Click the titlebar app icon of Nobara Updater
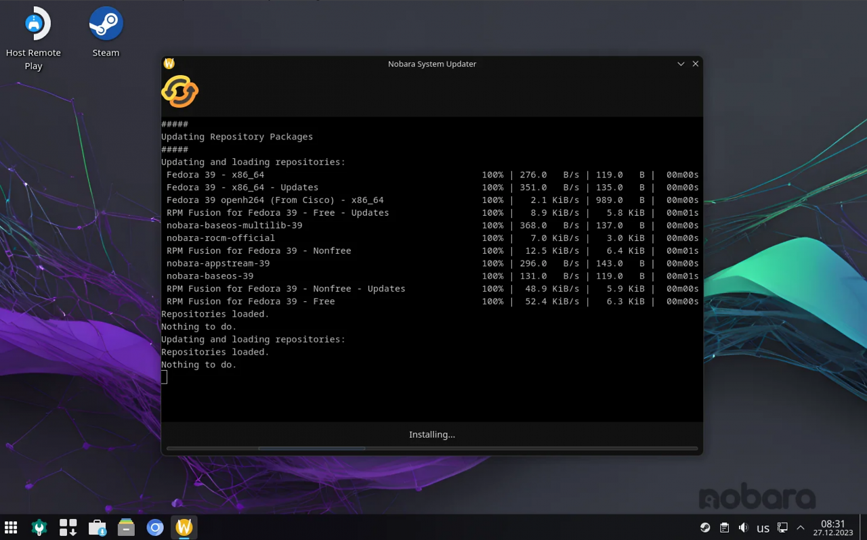 pyautogui.click(x=169, y=64)
